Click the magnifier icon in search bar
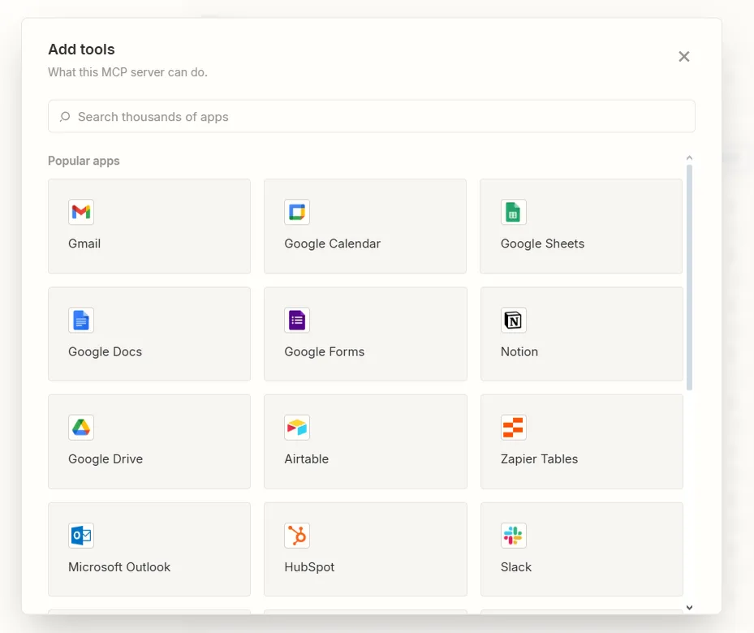 [x=65, y=117]
